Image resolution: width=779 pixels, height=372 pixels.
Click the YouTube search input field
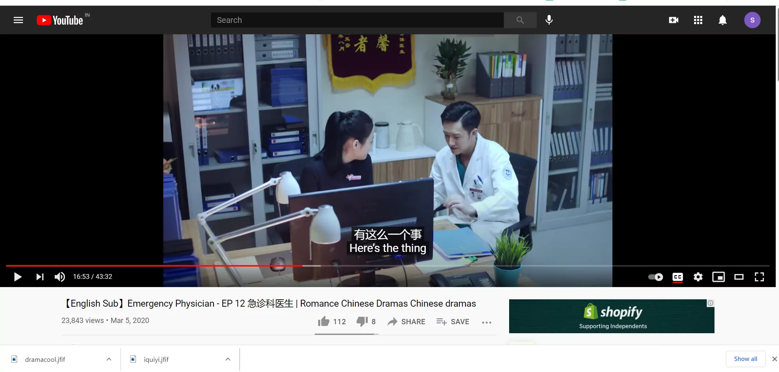pos(357,20)
